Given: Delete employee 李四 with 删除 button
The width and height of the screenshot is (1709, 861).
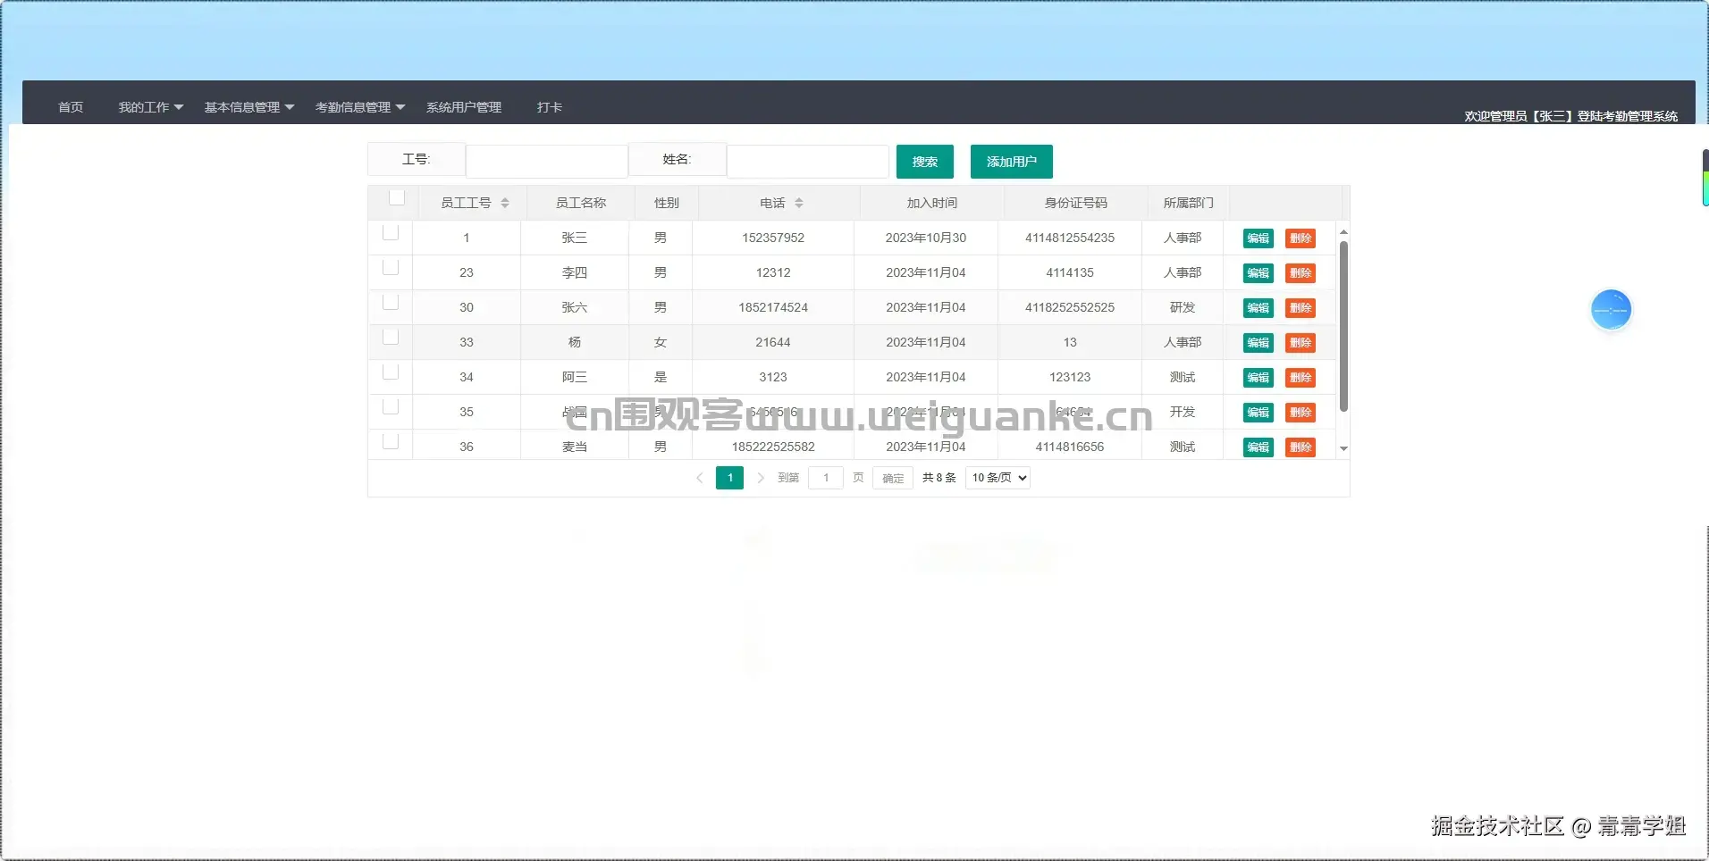Looking at the screenshot, I should (x=1301, y=273).
